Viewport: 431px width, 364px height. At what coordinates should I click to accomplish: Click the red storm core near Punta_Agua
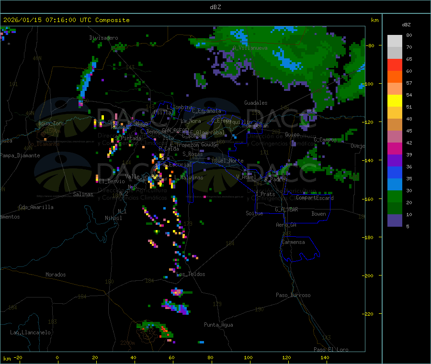tap(164, 329)
